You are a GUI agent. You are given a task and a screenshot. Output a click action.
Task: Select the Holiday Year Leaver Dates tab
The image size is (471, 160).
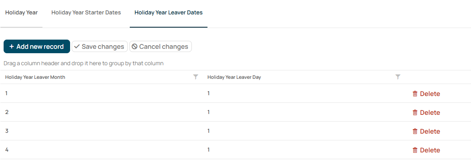click(169, 13)
